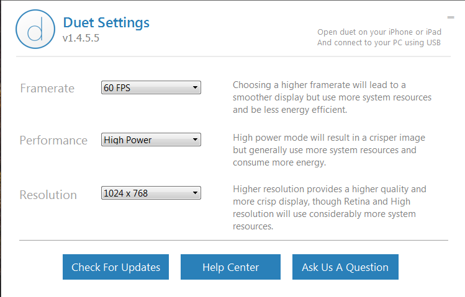Click the Performance label
Image resolution: width=465 pixels, height=297 pixels.
tap(53, 140)
